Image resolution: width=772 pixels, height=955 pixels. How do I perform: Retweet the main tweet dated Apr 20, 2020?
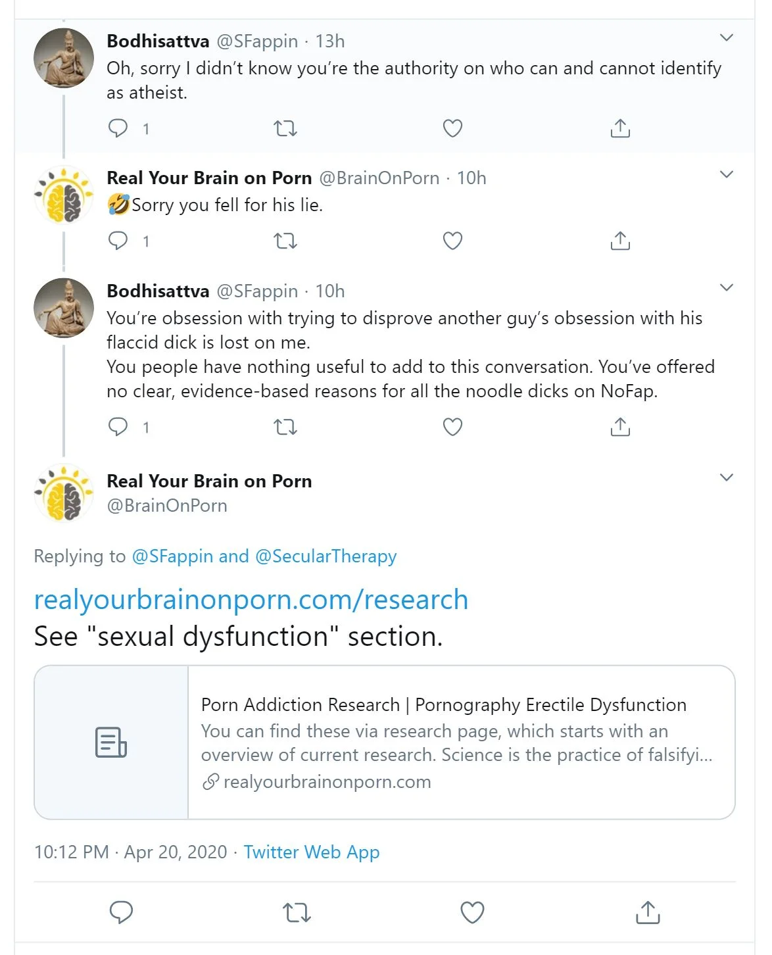[297, 912]
